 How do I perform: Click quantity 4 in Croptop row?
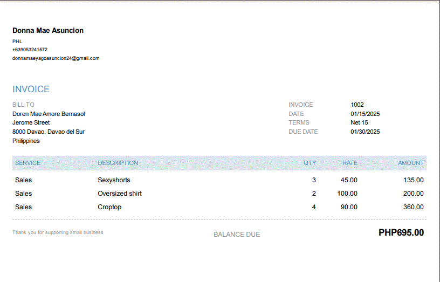(314, 207)
